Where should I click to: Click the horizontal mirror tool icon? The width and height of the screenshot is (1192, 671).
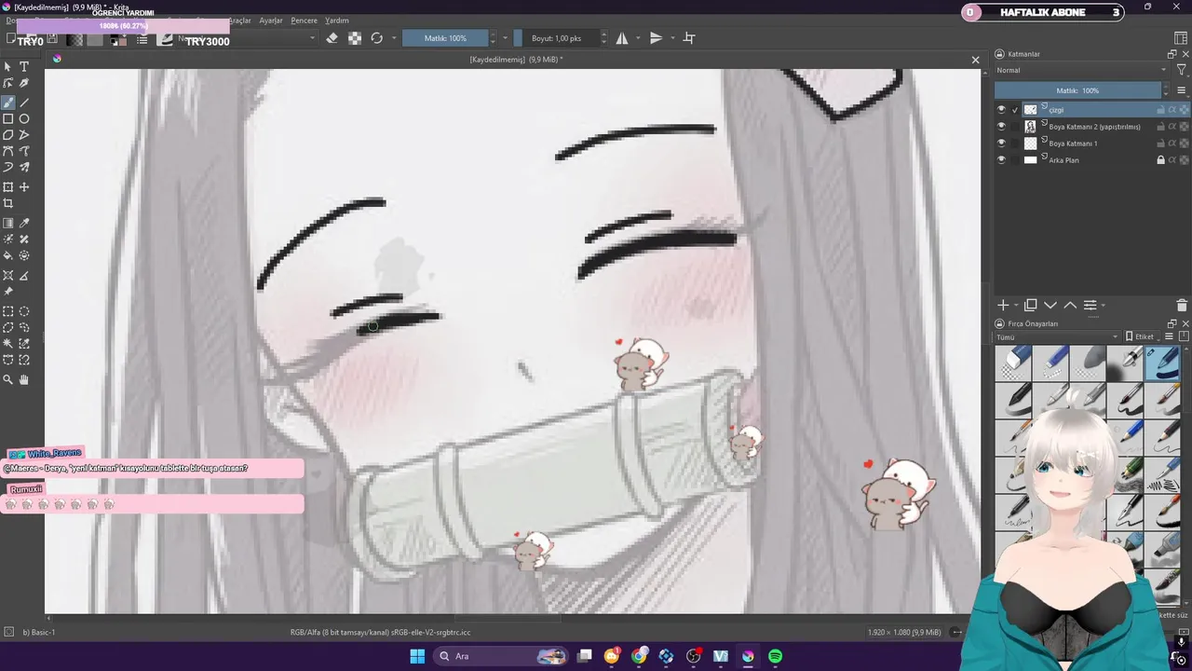622,38
